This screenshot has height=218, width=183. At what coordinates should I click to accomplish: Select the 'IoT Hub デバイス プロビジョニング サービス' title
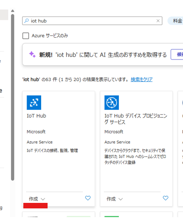click(136, 119)
